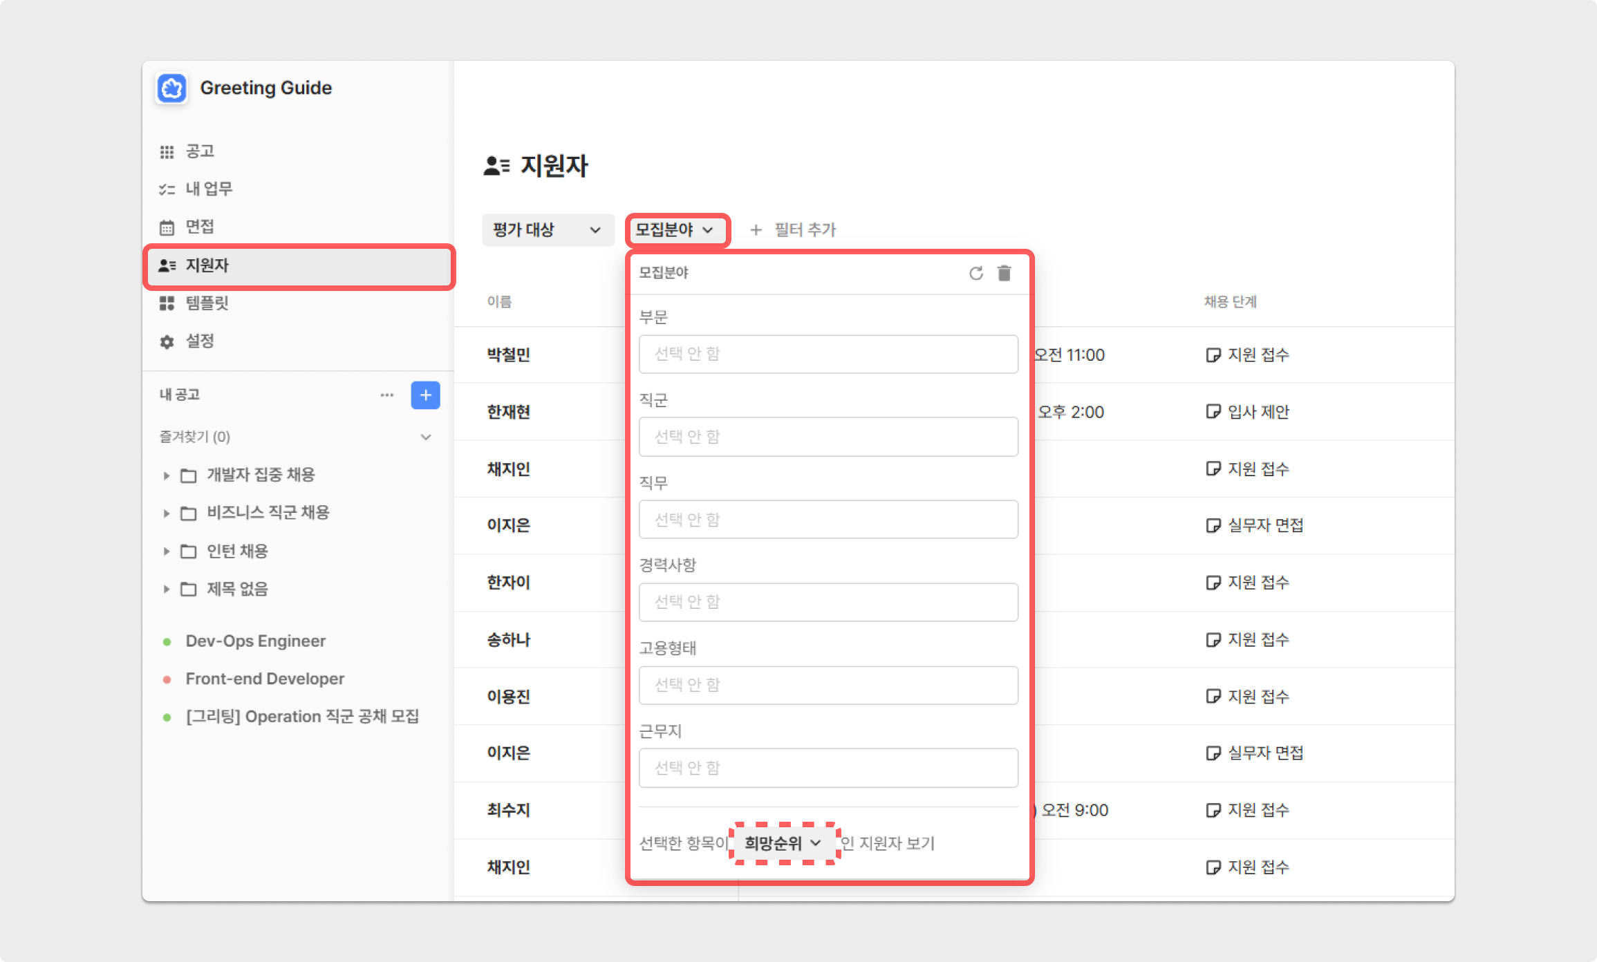The image size is (1597, 962).
Task: Open the 설정 gear menu item
Action: tap(199, 341)
